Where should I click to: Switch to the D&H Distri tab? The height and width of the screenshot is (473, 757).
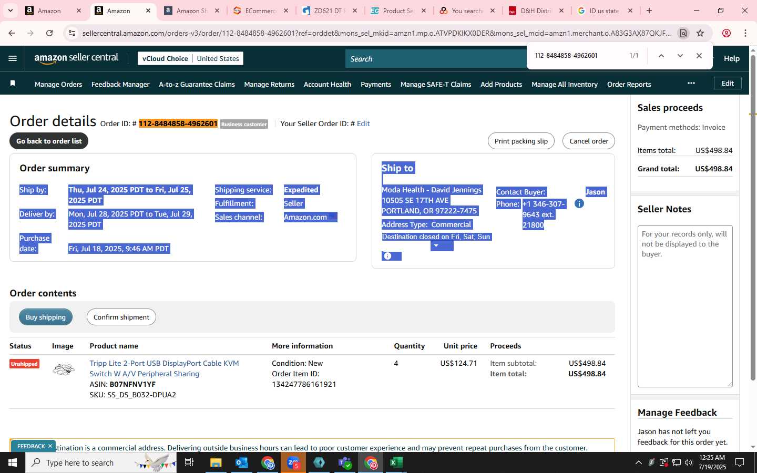535,11
